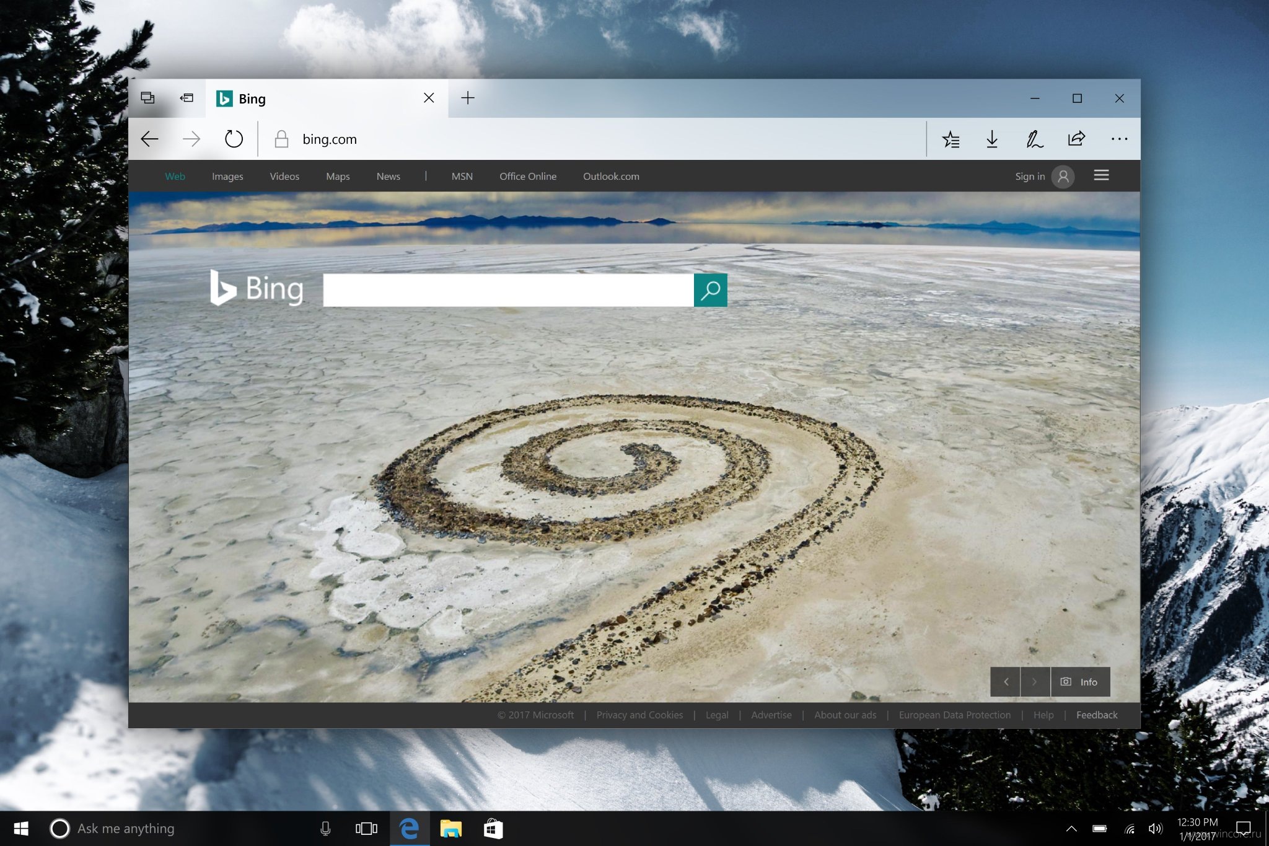Open the Help link
Screen dimensions: 1269x846
coord(1043,715)
